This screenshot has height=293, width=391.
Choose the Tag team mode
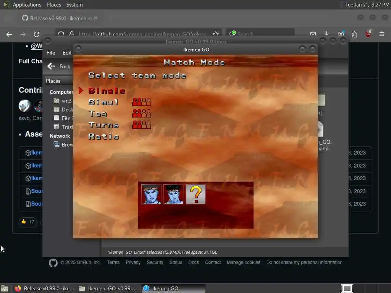coord(97,114)
